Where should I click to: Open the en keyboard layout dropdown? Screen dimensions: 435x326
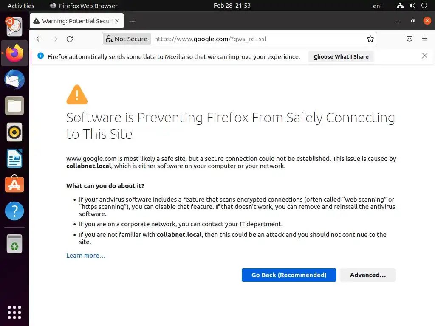pos(377,6)
